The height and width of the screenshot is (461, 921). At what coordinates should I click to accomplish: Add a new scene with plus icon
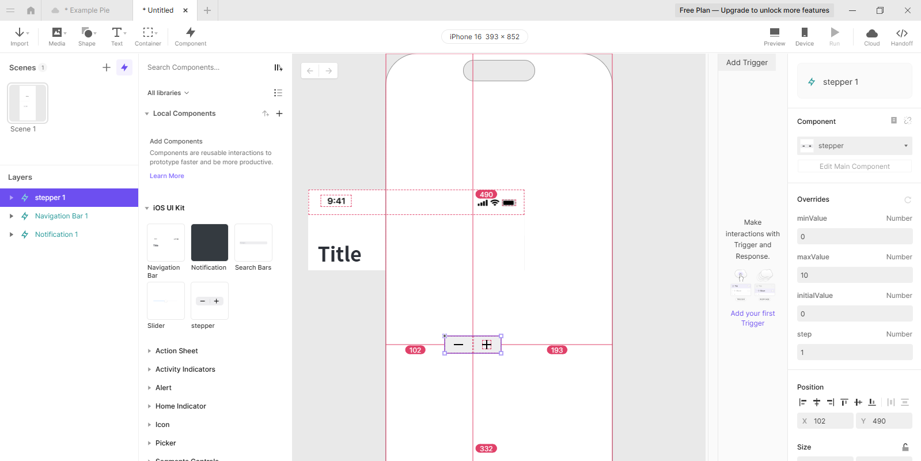[107, 67]
